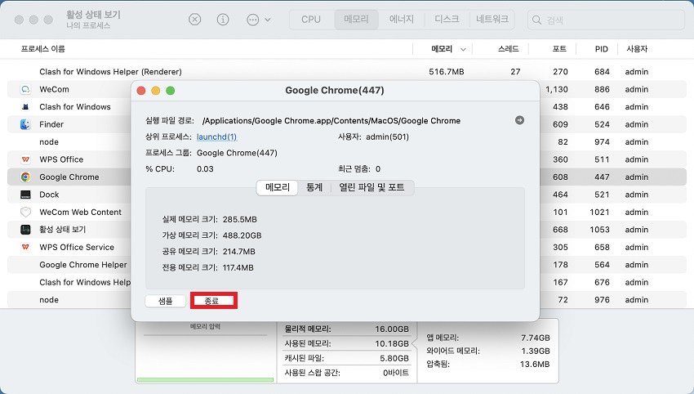Open the 네트워크 tab
694x394 pixels.
492,20
